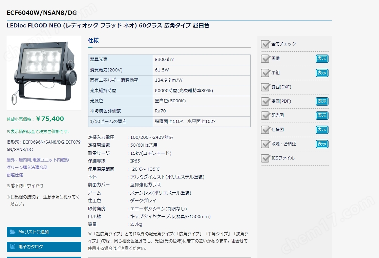Click the 昼白色(5000K) value
The height and width of the screenshot is (258, 379).
(170, 101)
